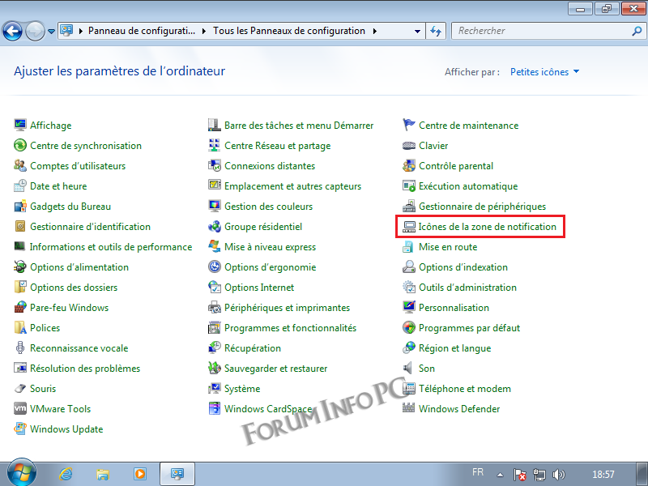
Task: Open the Souris mouse icon
Action: tap(19, 388)
